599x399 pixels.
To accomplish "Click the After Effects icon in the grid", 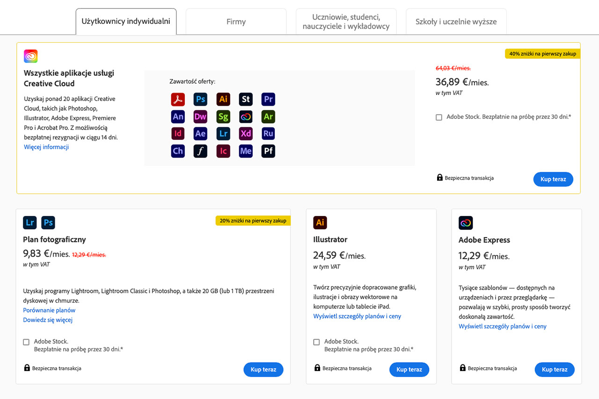I will point(200,134).
